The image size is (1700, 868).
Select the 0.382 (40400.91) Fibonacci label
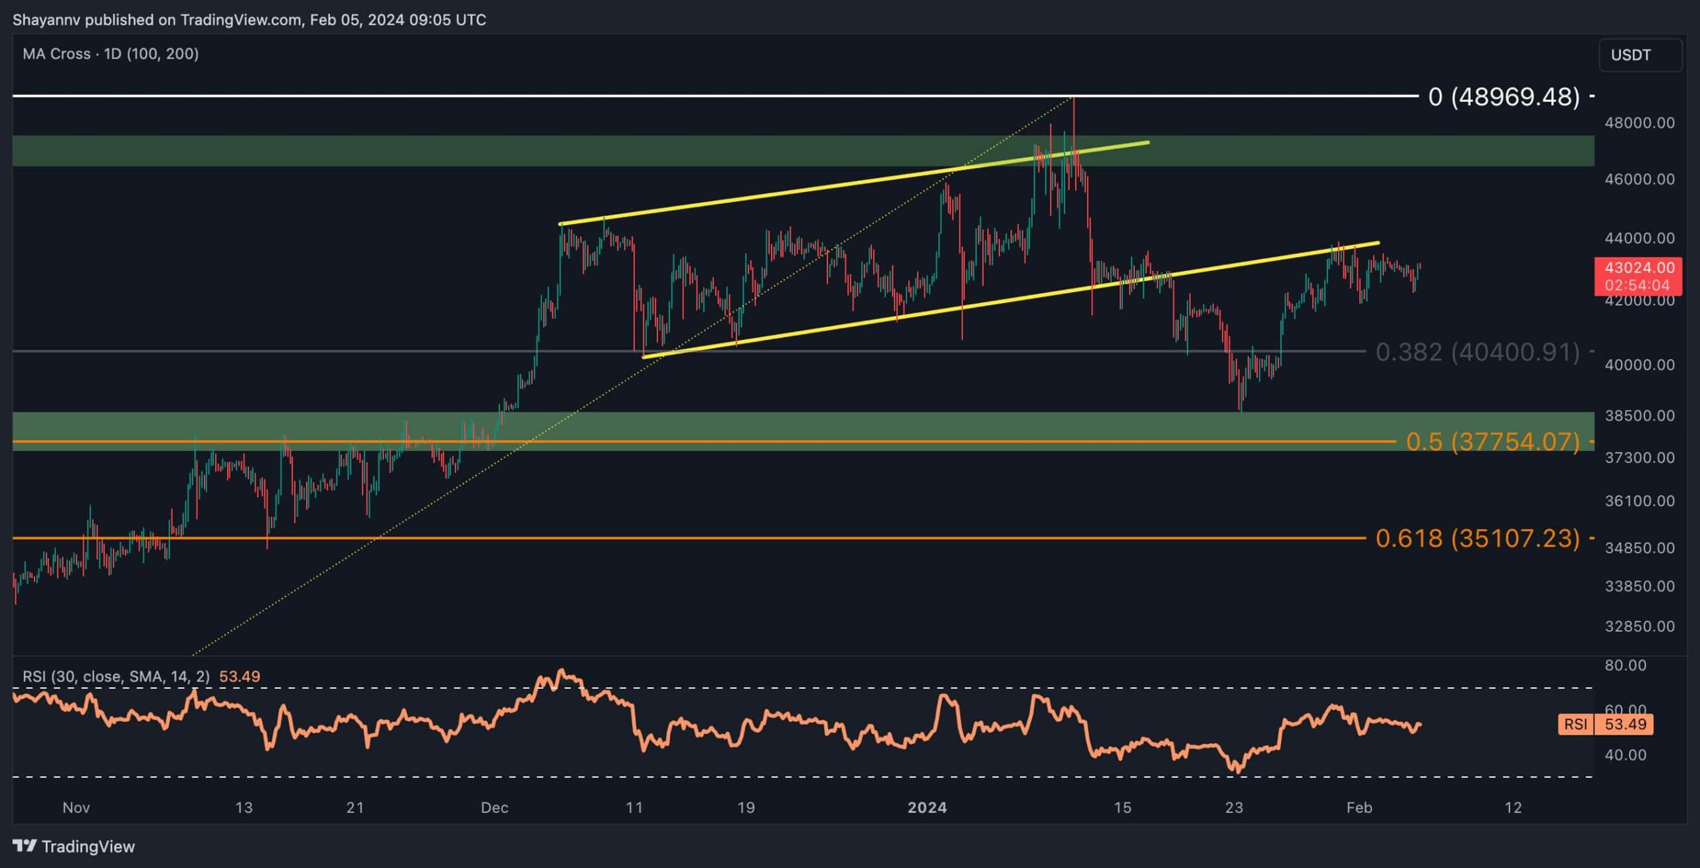tap(1478, 352)
